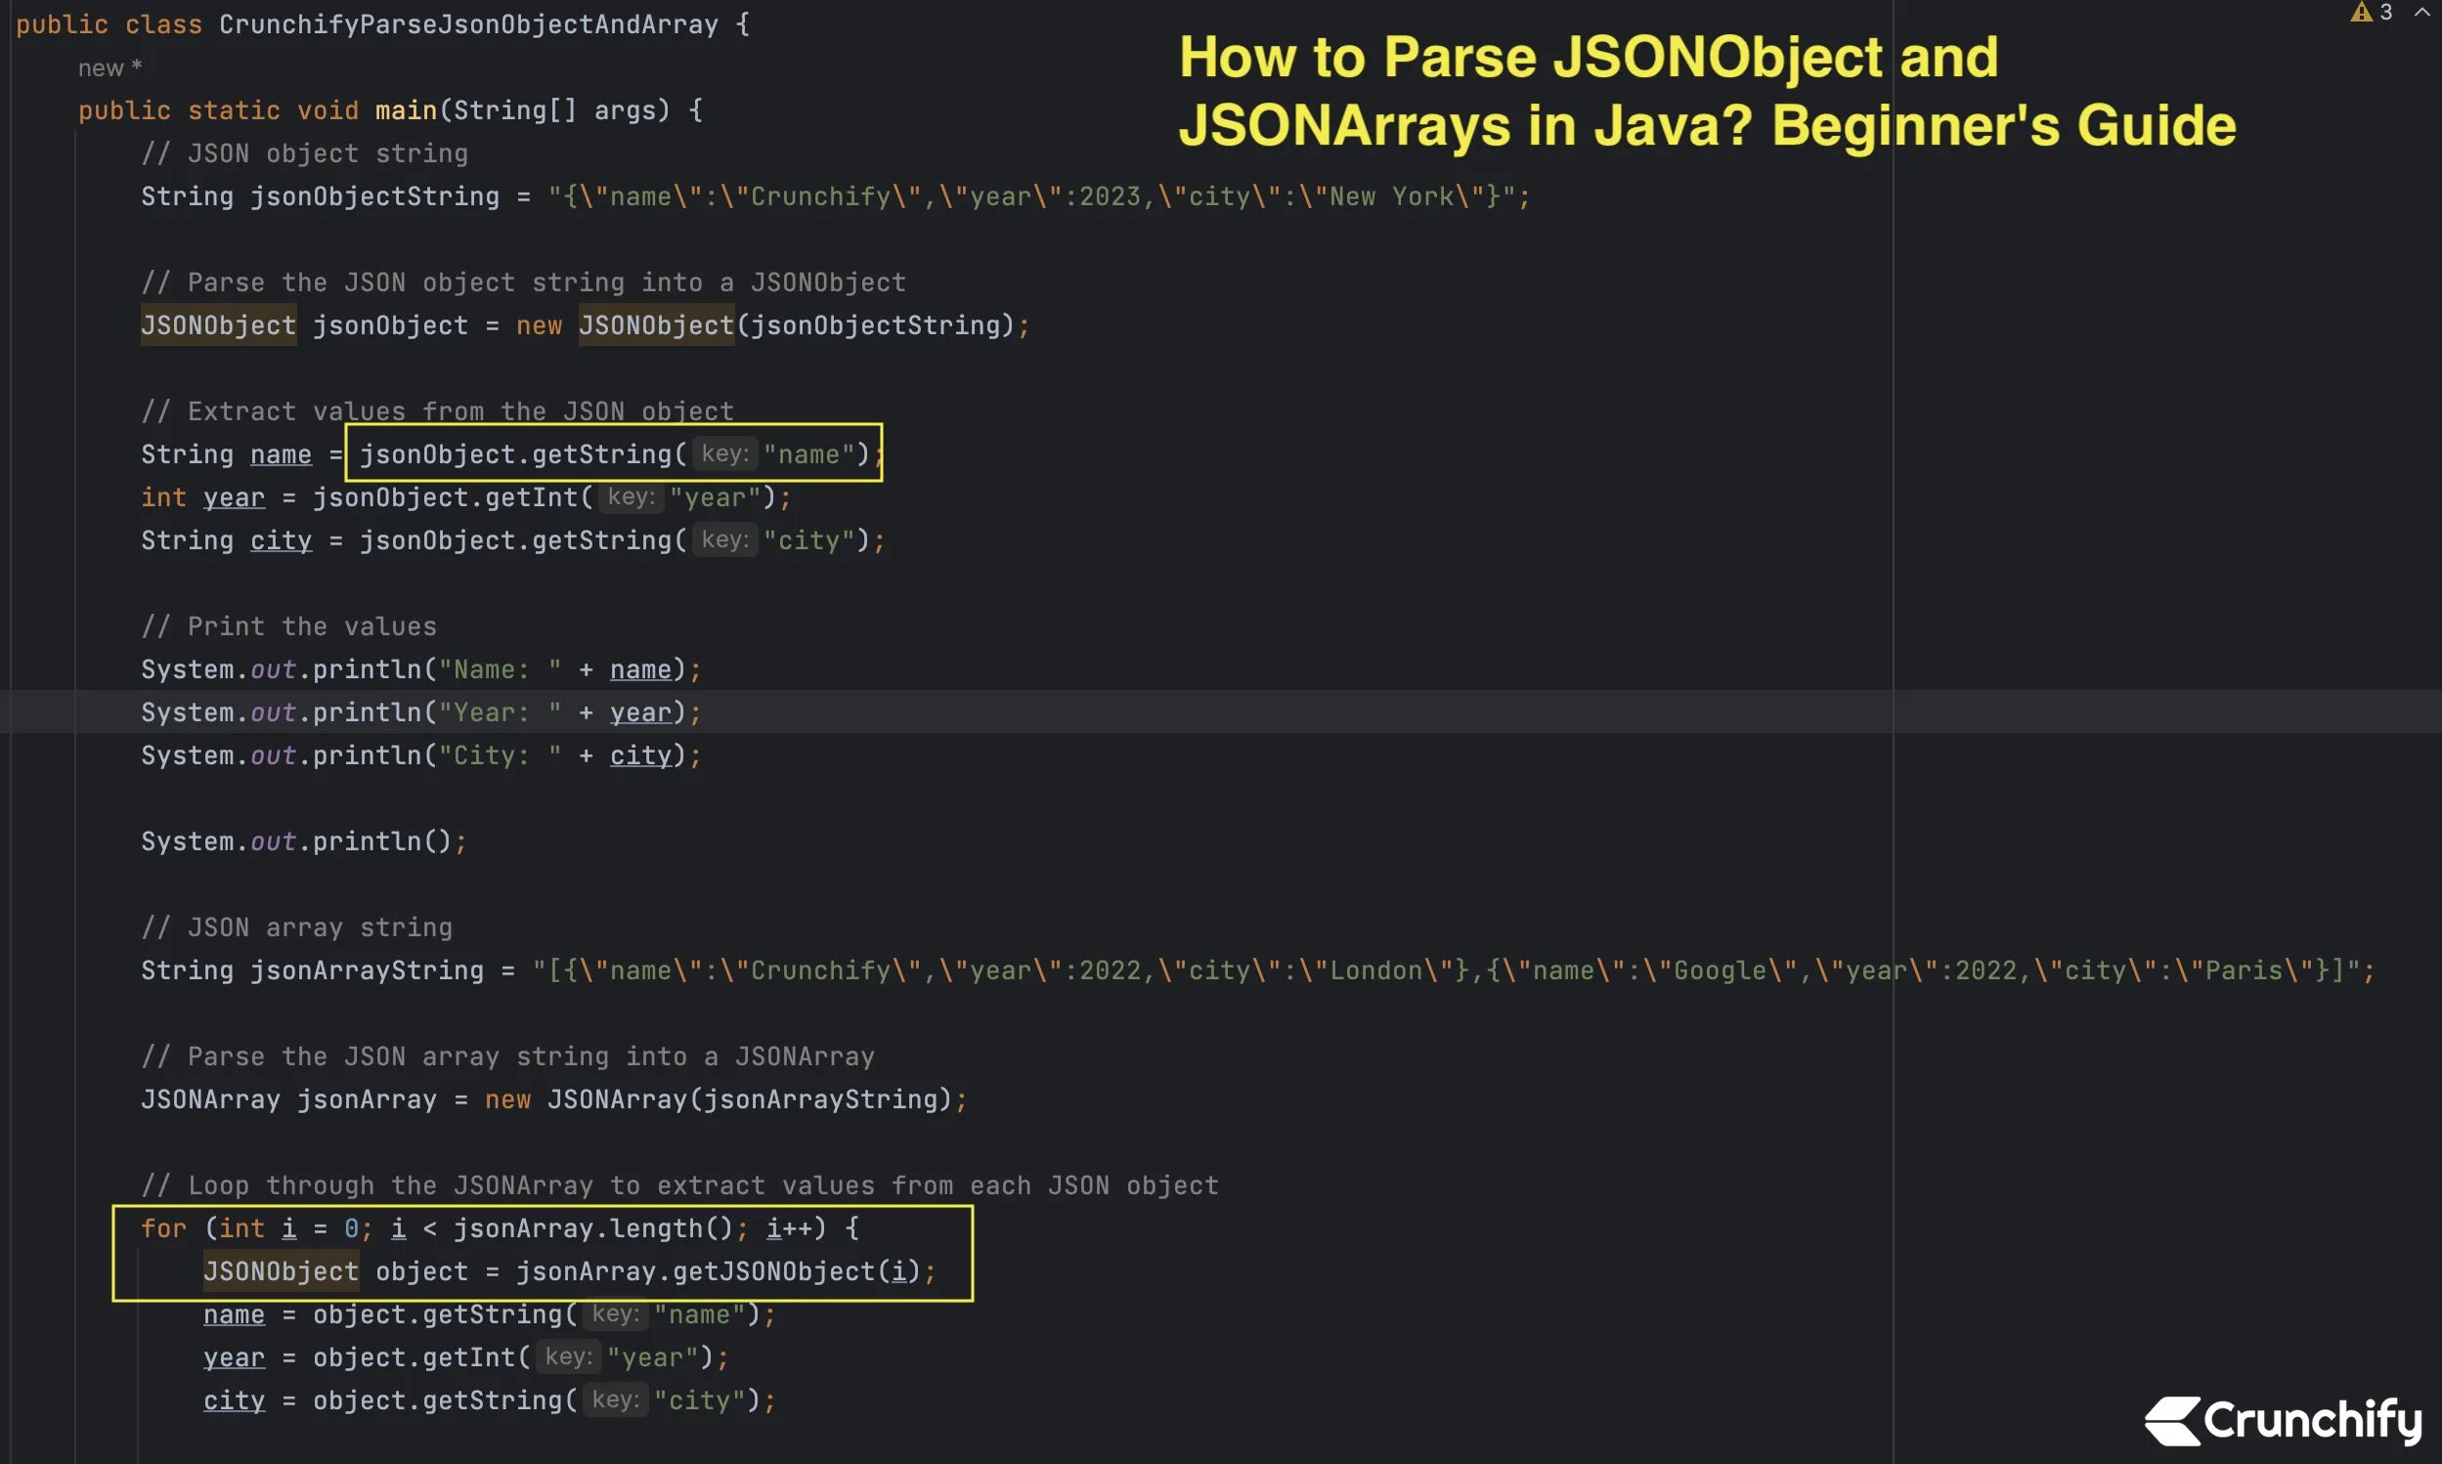This screenshot has height=1464, width=2442.
Task: Click the jsonArrayString variable declaration
Action: 366,970
